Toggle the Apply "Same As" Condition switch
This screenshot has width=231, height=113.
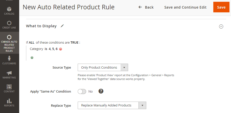point(82,92)
